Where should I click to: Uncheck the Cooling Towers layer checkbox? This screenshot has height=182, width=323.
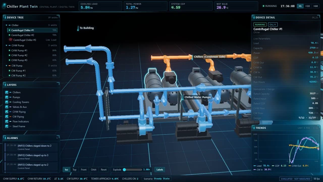point(7,102)
